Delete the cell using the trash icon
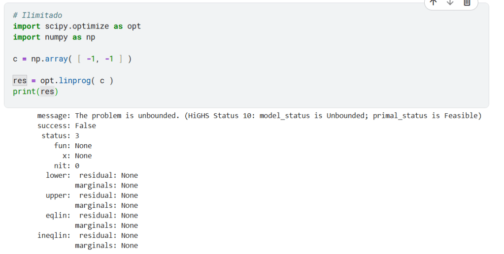 pyautogui.click(x=467, y=2)
